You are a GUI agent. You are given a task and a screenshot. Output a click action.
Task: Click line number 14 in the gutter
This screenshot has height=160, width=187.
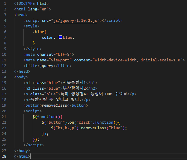click(4, 77)
